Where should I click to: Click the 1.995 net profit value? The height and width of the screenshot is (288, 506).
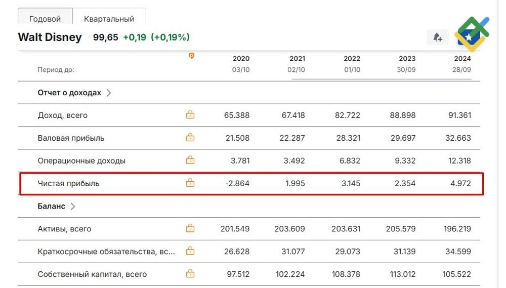point(295,183)
